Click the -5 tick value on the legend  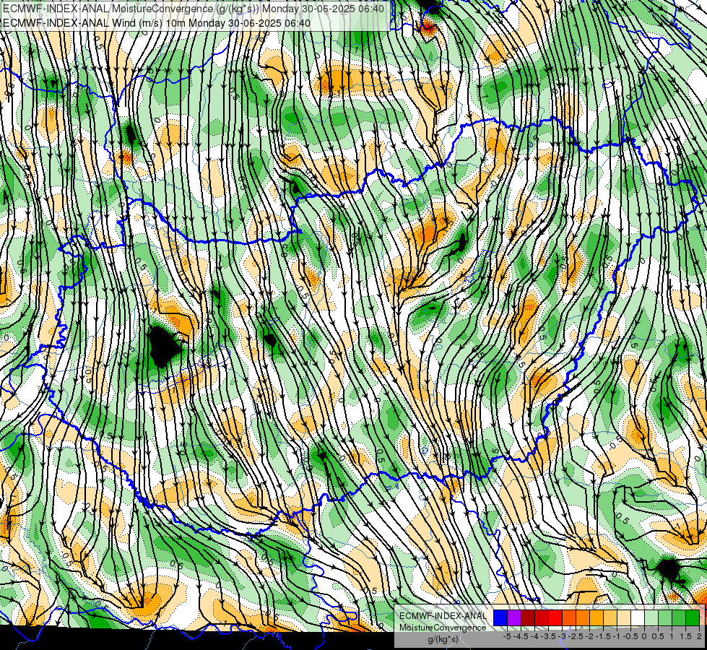(x=507, y=636)
